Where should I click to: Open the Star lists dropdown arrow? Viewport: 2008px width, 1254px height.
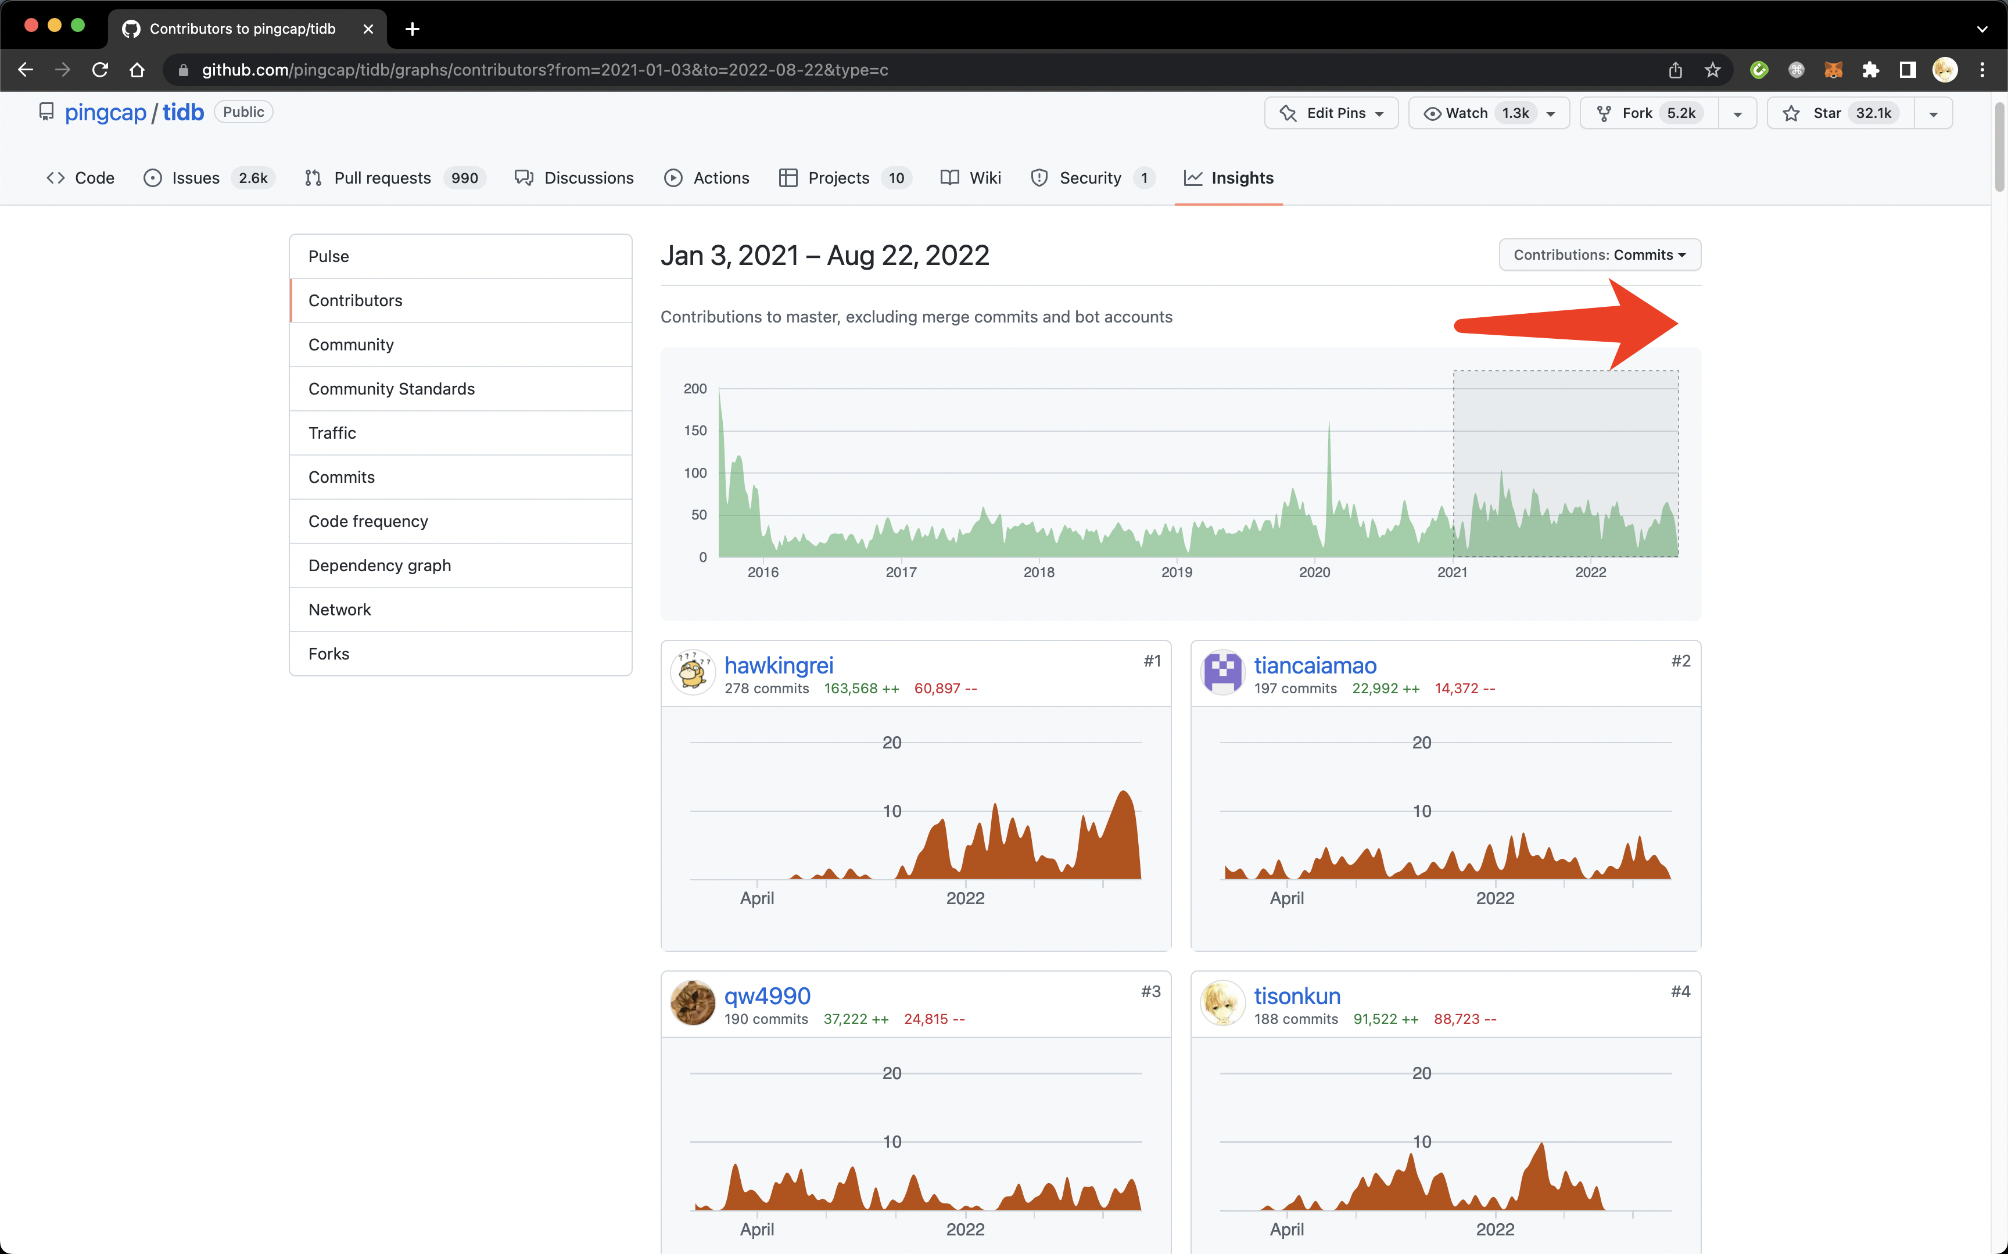point(1932,114)
